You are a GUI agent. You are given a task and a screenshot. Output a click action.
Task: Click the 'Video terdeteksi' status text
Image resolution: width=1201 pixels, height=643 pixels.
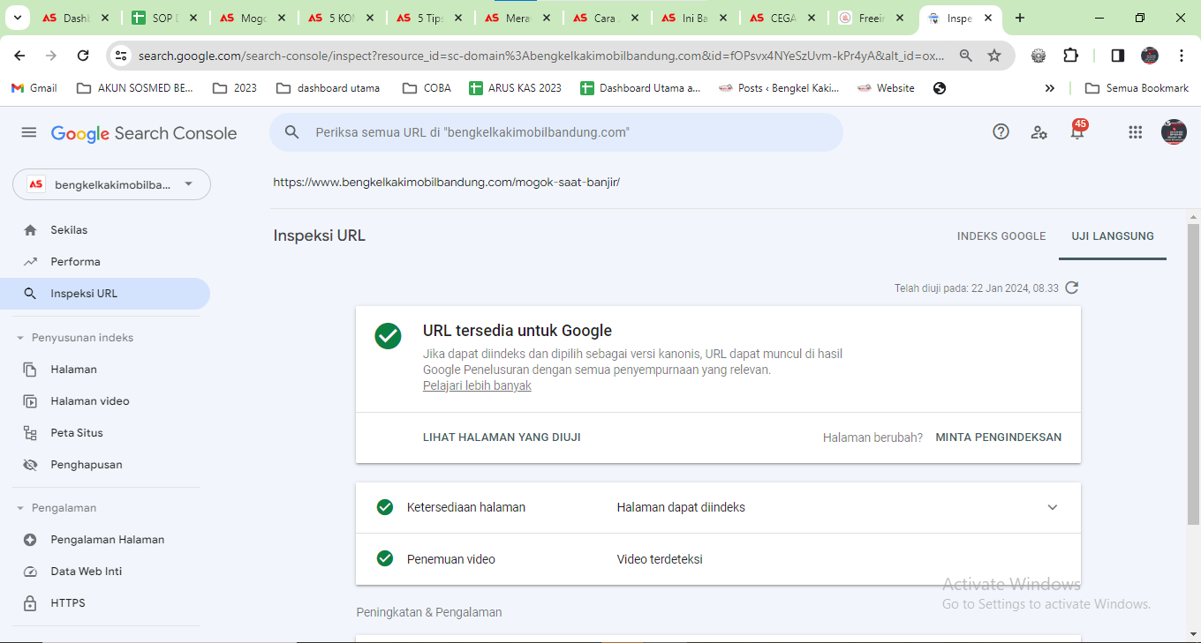[660, 559]
